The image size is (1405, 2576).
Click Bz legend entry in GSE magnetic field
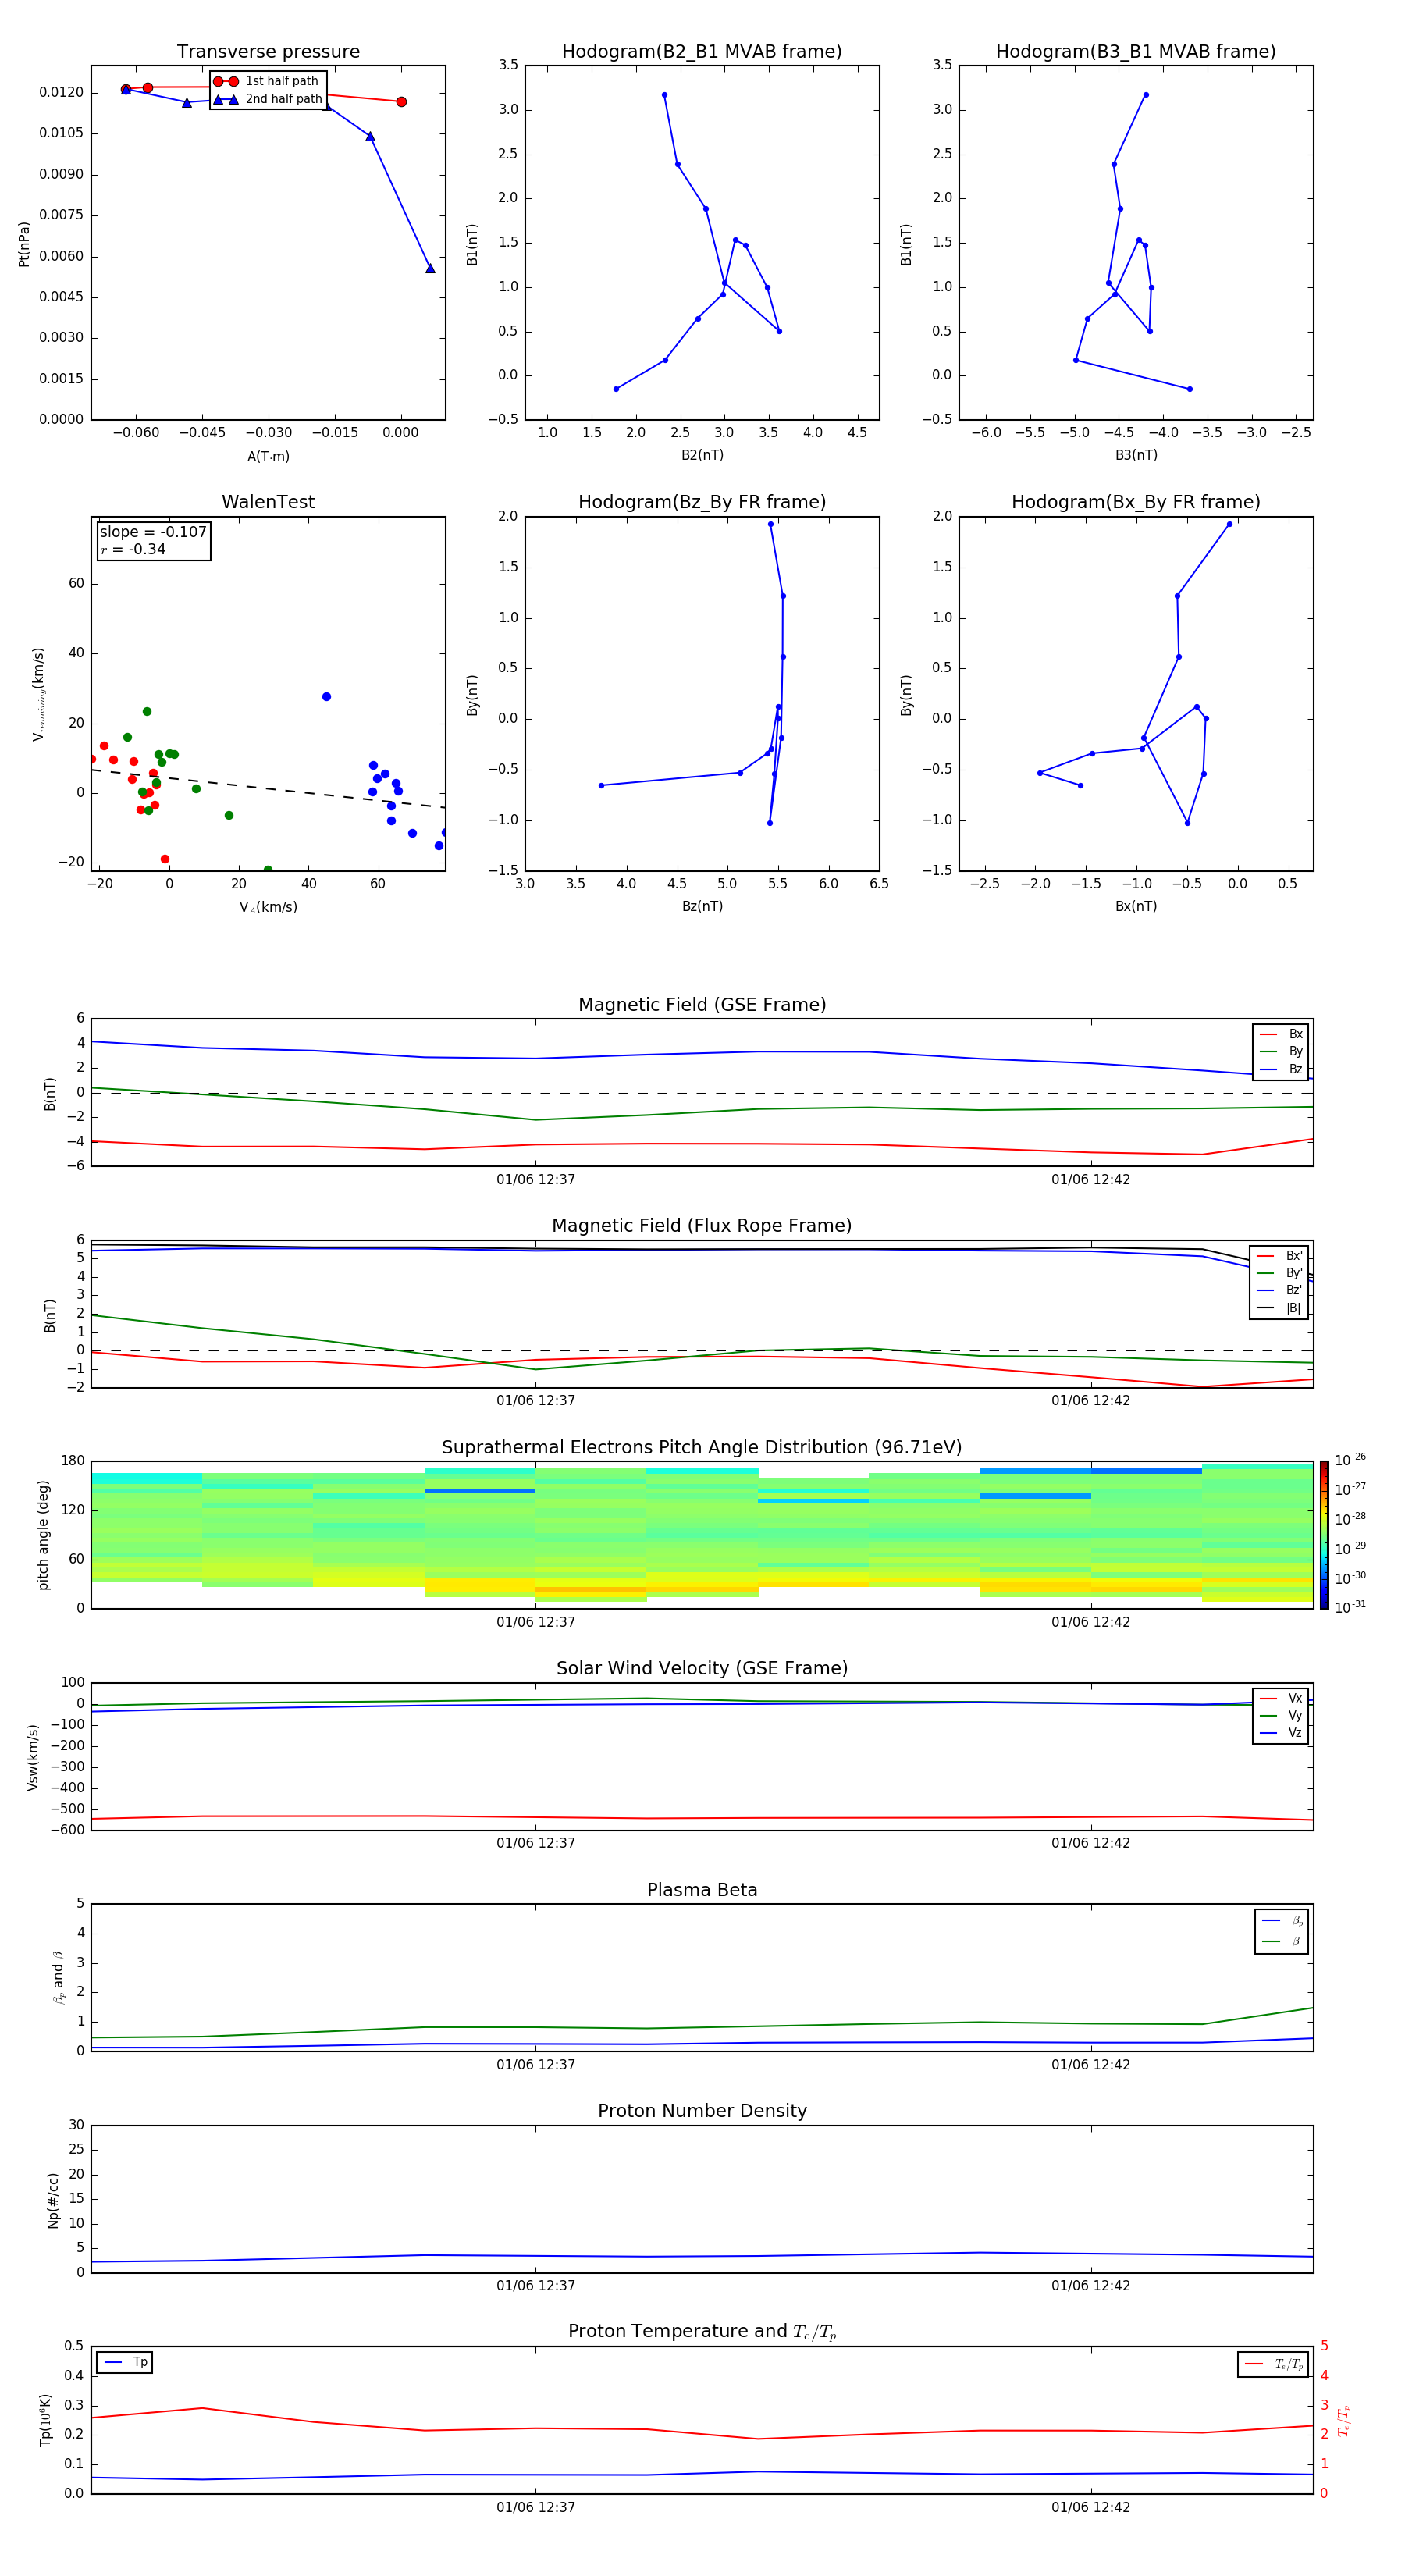pyautogui.click(x=1281, y=1069)
